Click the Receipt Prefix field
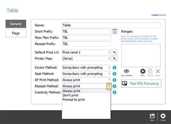Screen dimensions: 171x124 [86, 44]
